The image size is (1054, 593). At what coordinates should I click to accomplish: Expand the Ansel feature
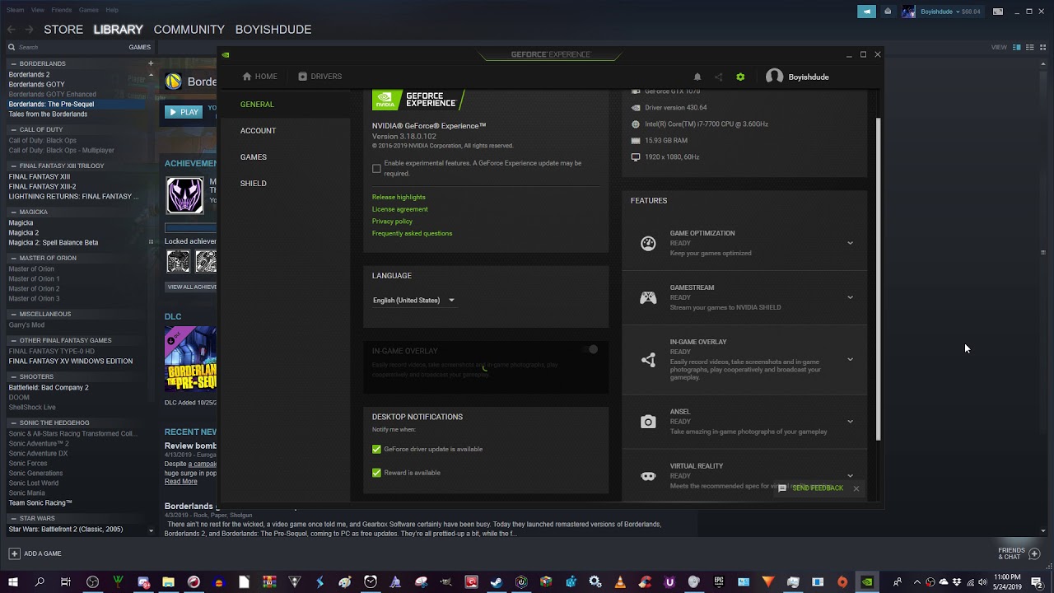point(850,422)
